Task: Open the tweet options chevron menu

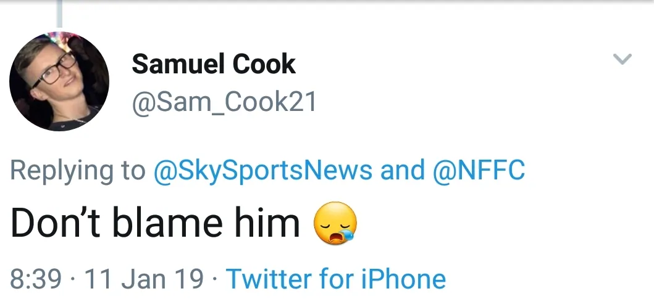Action: coord(622,60)
